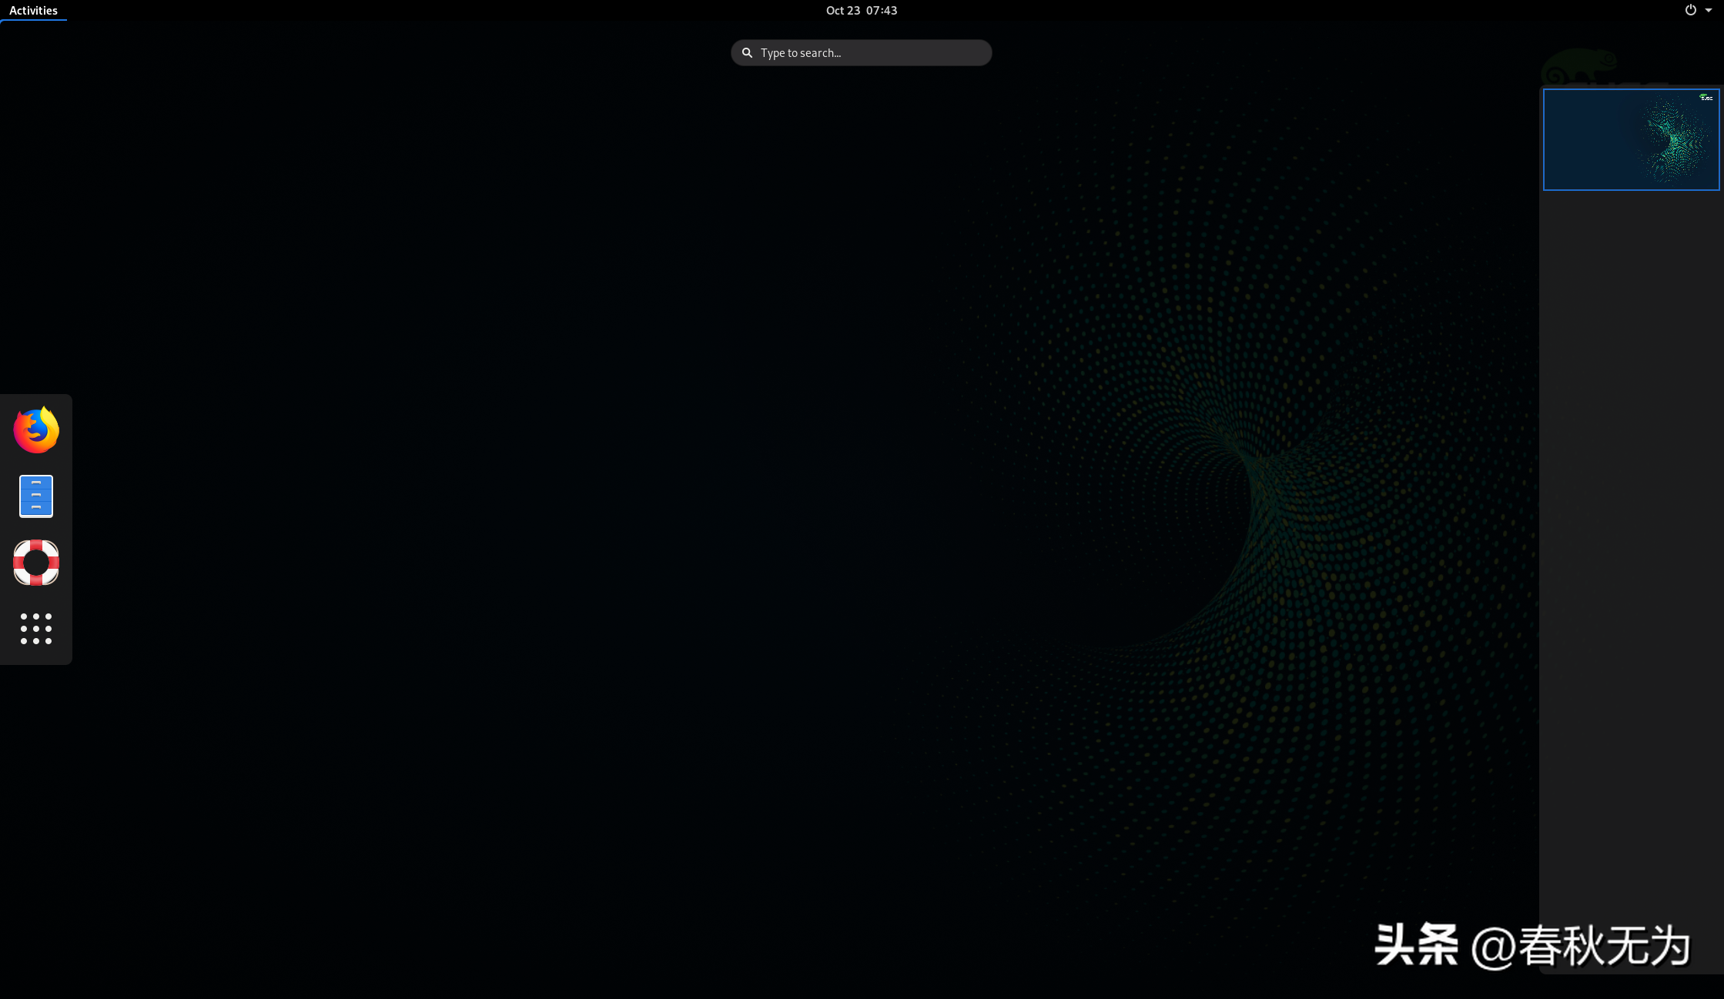Click the small SUSE logo inside workspace thumbnail
The width and height of the screenshot is (1724, 999).
pyautogui.click(x=1706, y=98)
